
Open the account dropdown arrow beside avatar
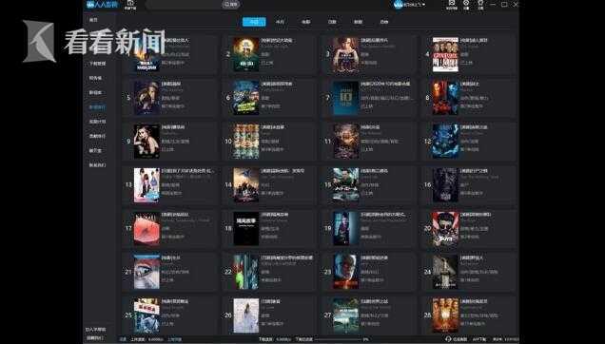pos(423,4)
